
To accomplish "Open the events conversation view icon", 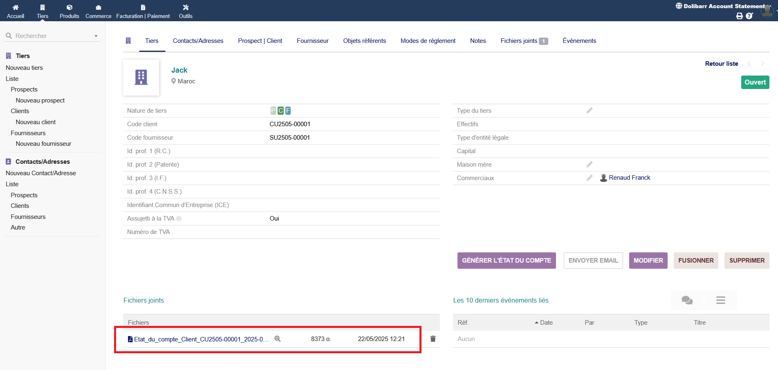I will (x=687, y=300).
